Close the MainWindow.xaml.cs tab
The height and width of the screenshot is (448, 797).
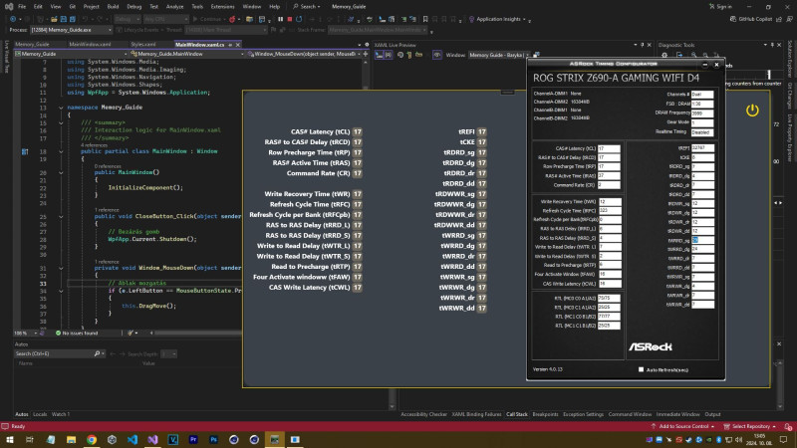click(x=237, y=45)
